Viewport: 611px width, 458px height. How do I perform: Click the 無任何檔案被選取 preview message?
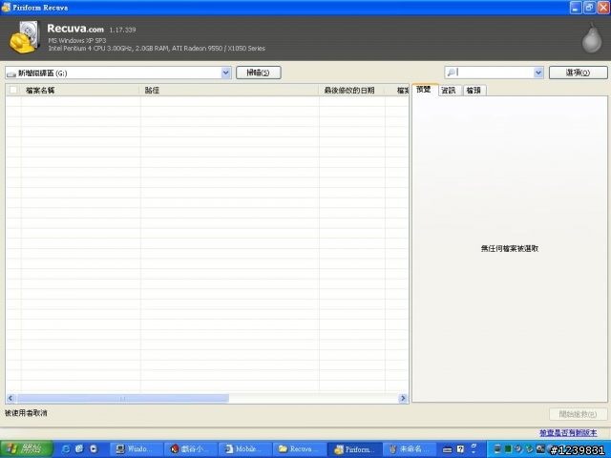(510, 248)
